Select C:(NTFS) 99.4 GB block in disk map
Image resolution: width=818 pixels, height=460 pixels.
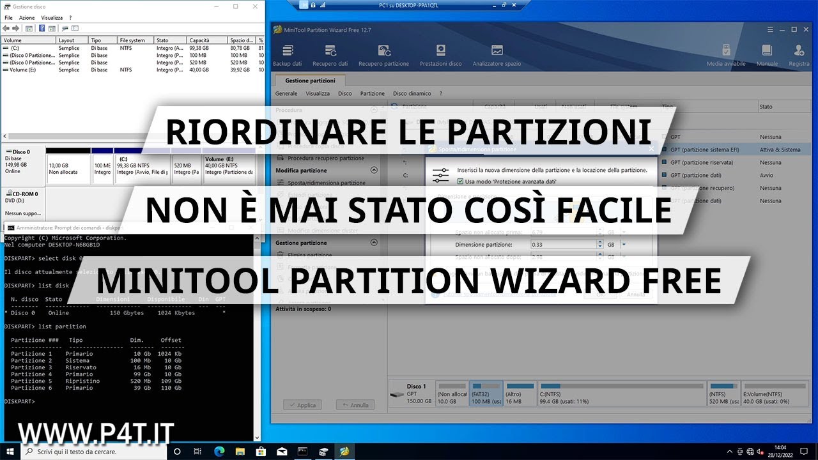[x=622, y=394]
